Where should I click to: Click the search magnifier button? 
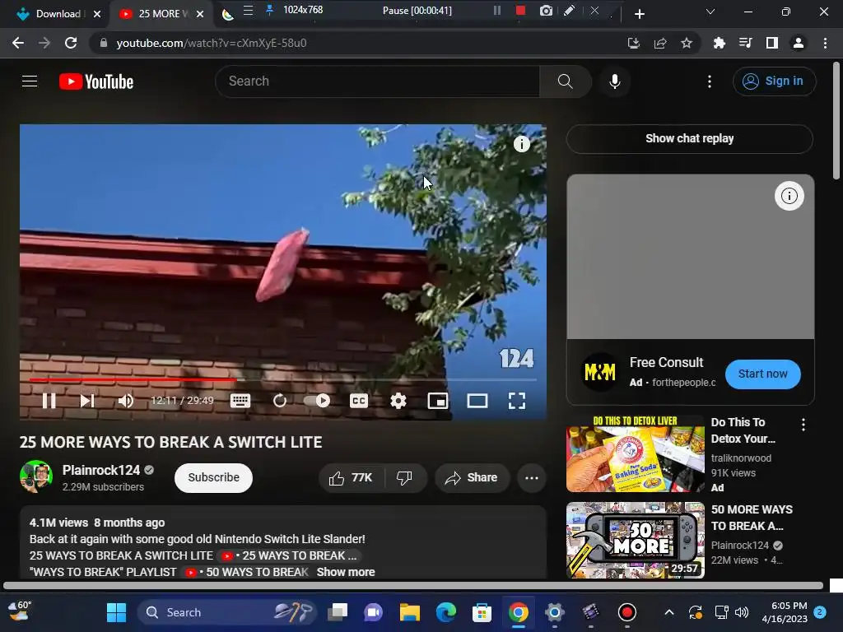point(565,81)
